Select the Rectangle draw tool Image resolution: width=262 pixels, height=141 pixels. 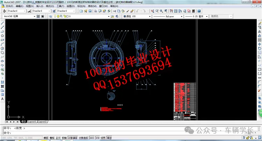coord(2,40)
